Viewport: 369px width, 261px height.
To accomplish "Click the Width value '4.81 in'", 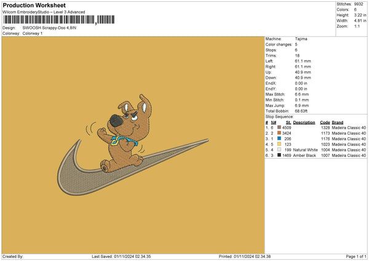I will pos(360,21).
